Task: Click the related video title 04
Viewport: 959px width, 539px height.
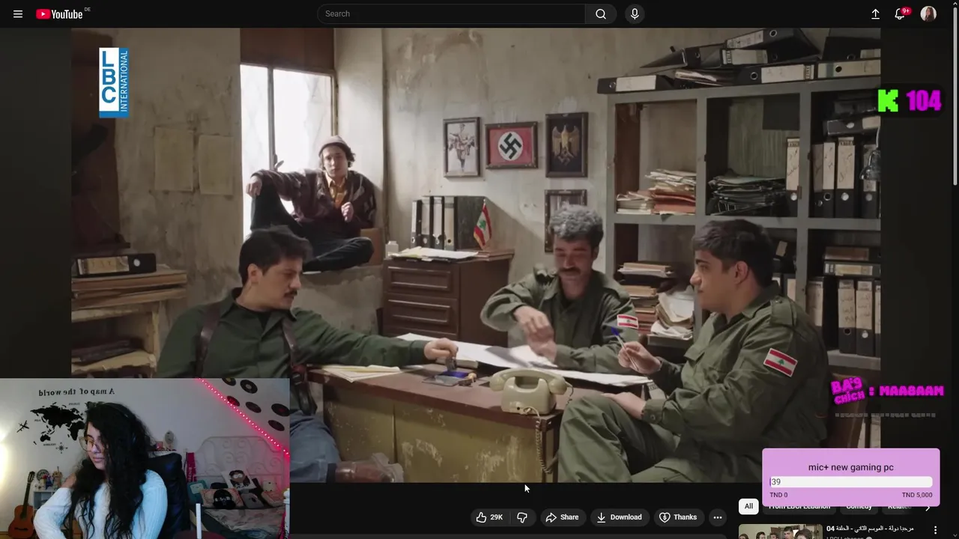Action: click(870, 529)
